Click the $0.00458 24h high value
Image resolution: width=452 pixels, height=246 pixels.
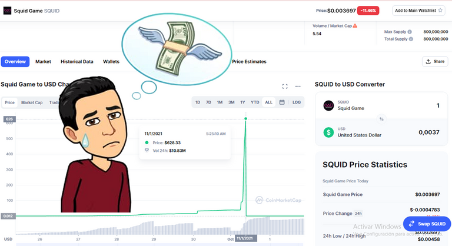tap(428, 239)
